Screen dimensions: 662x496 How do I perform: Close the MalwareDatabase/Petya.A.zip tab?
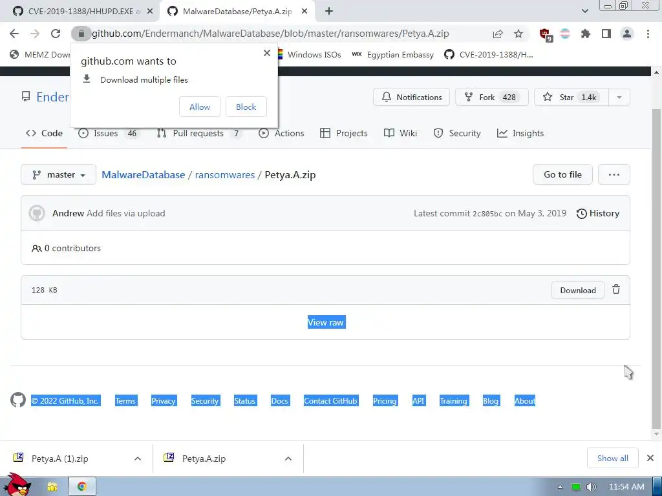(304, 12)
